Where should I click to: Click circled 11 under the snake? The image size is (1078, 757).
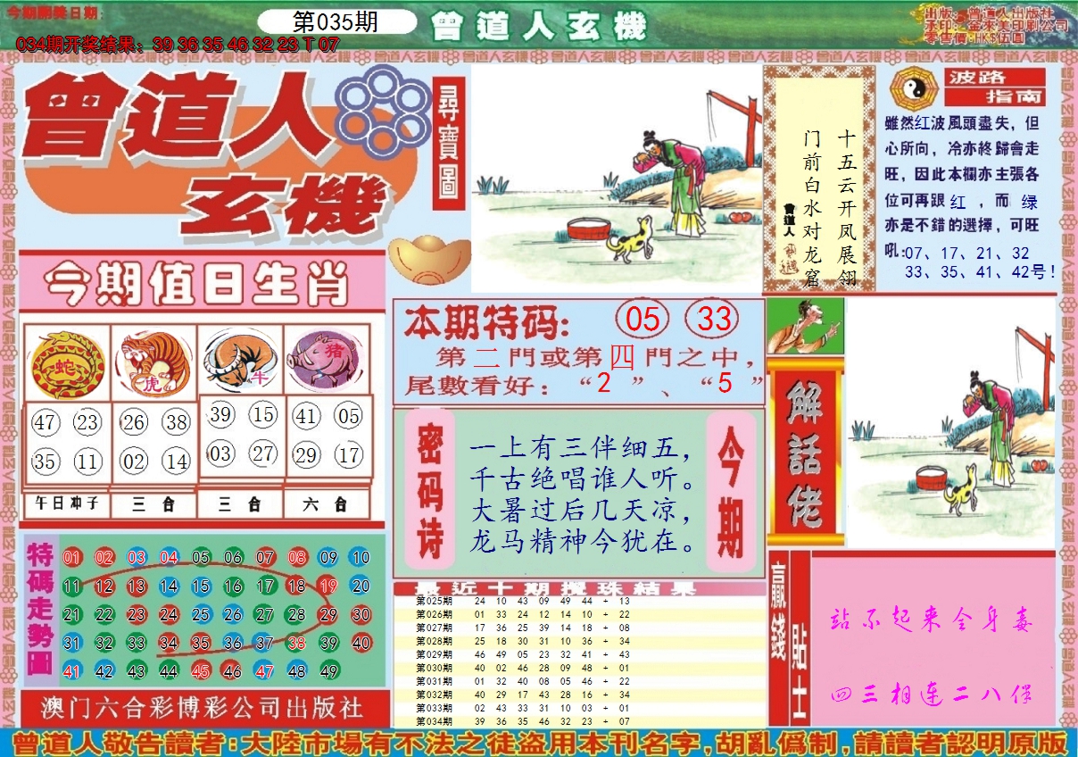point(87,462)
